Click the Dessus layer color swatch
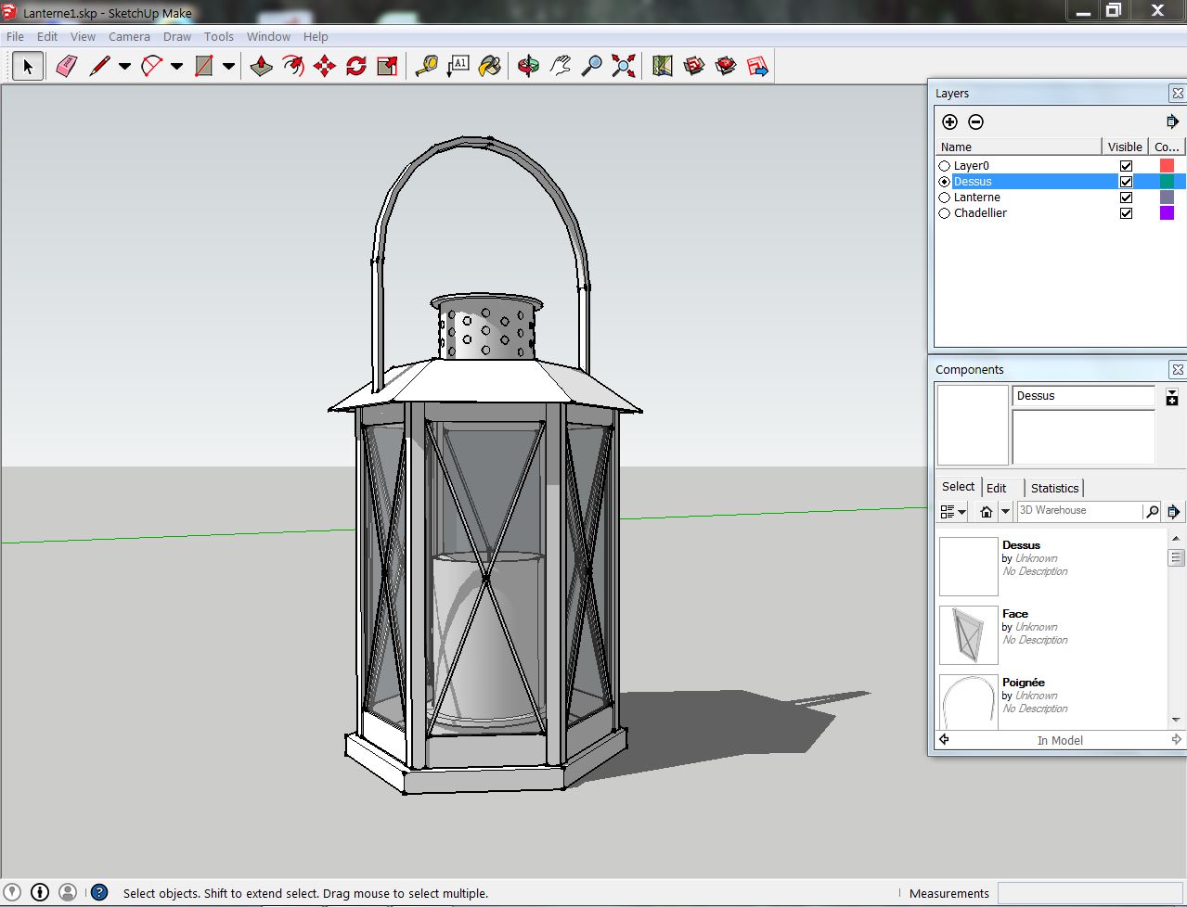1187x907 pixels. click(1167, 182)
